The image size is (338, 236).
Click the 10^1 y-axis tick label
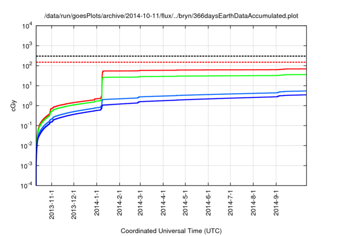coord(27,86)
